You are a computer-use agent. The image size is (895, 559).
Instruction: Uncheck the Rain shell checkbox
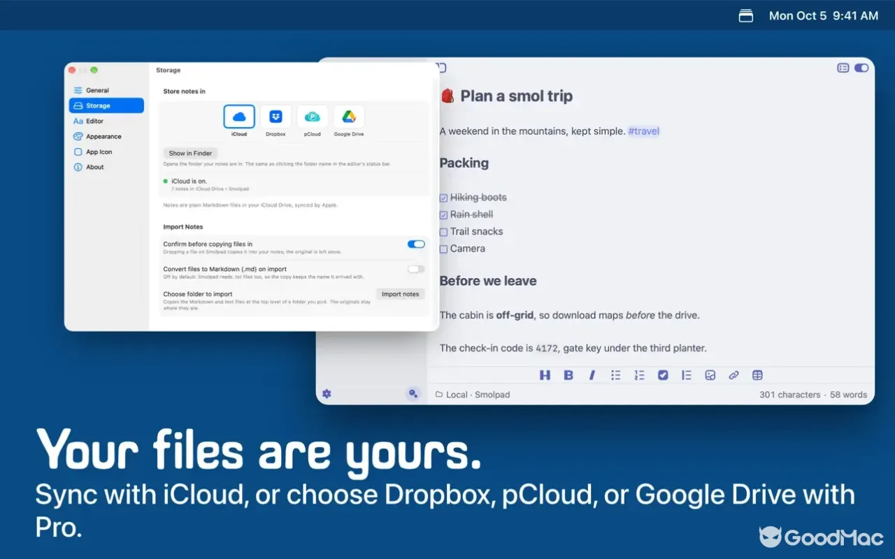point(443,215)
